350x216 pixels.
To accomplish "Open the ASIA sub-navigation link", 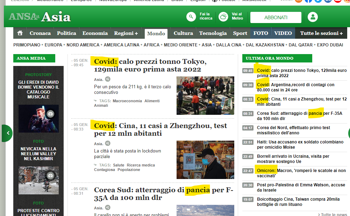I will [207, 45].
